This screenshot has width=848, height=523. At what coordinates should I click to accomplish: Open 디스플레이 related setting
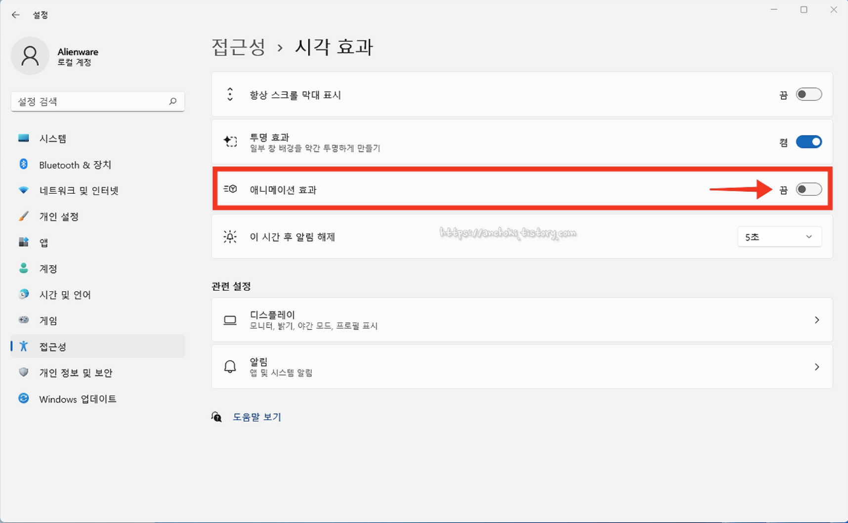click(x=522, y=320)
